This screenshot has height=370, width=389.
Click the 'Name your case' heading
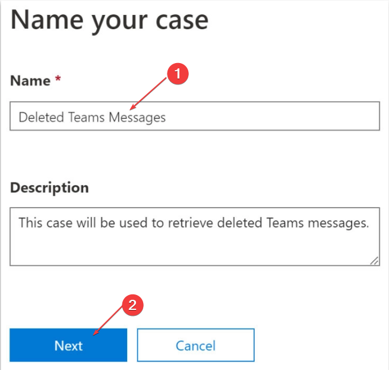(x=109, y=21)
